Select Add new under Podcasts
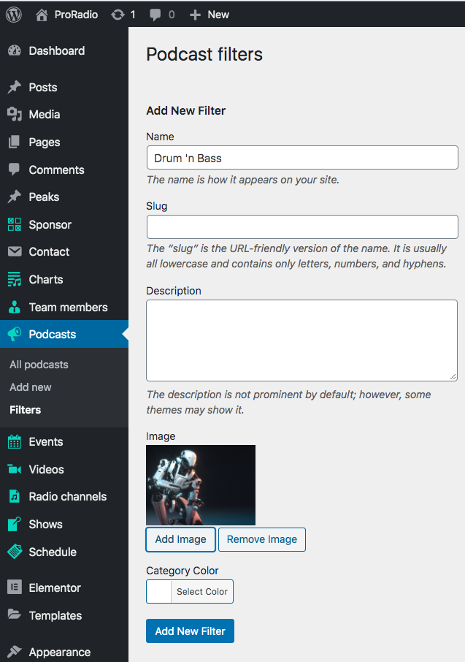Image resolution: width=465 pixels, height=662 pixels. tap(31, 387)
